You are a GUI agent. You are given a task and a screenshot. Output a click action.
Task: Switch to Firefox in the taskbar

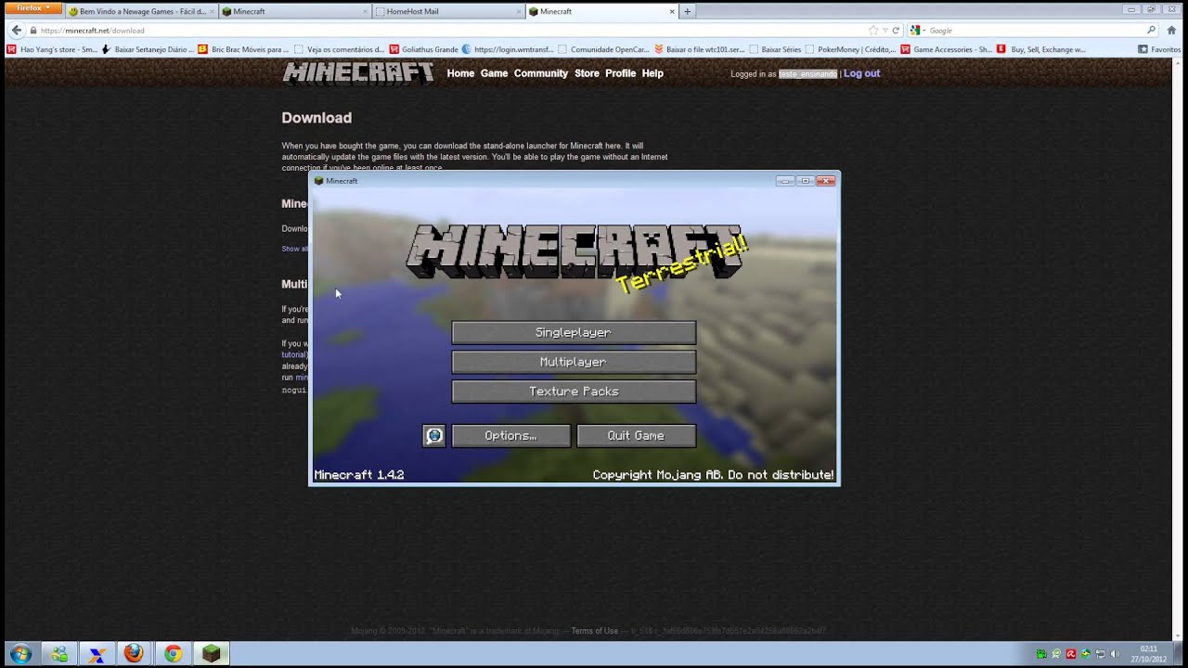tap(135, 654)
